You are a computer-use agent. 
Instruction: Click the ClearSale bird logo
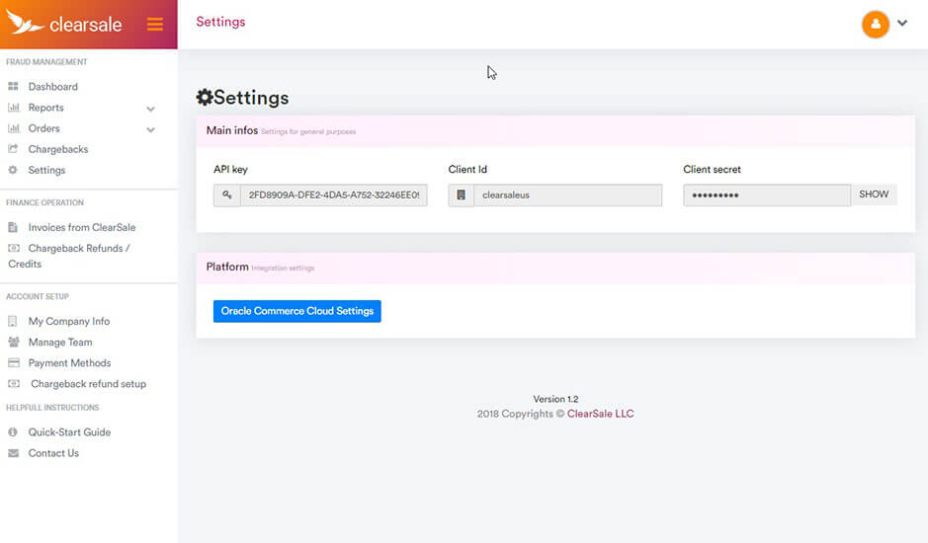[26, 22]
